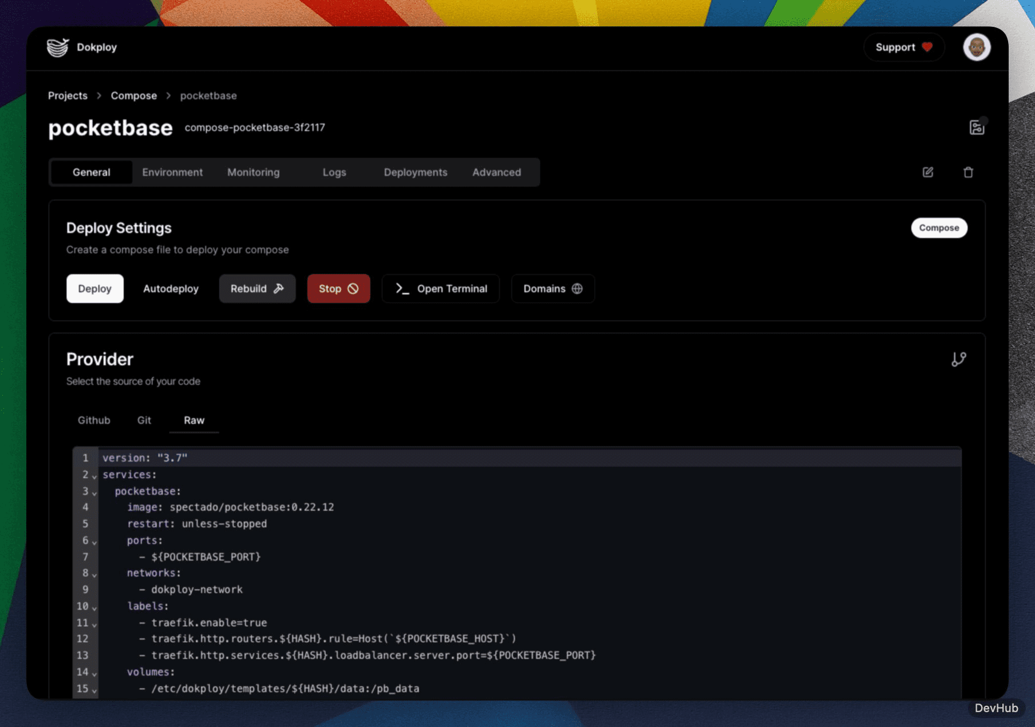Viewport: 1035px width, 727px height.
Task: Select the Raw provider tab
Action: (x=194, y=420)
